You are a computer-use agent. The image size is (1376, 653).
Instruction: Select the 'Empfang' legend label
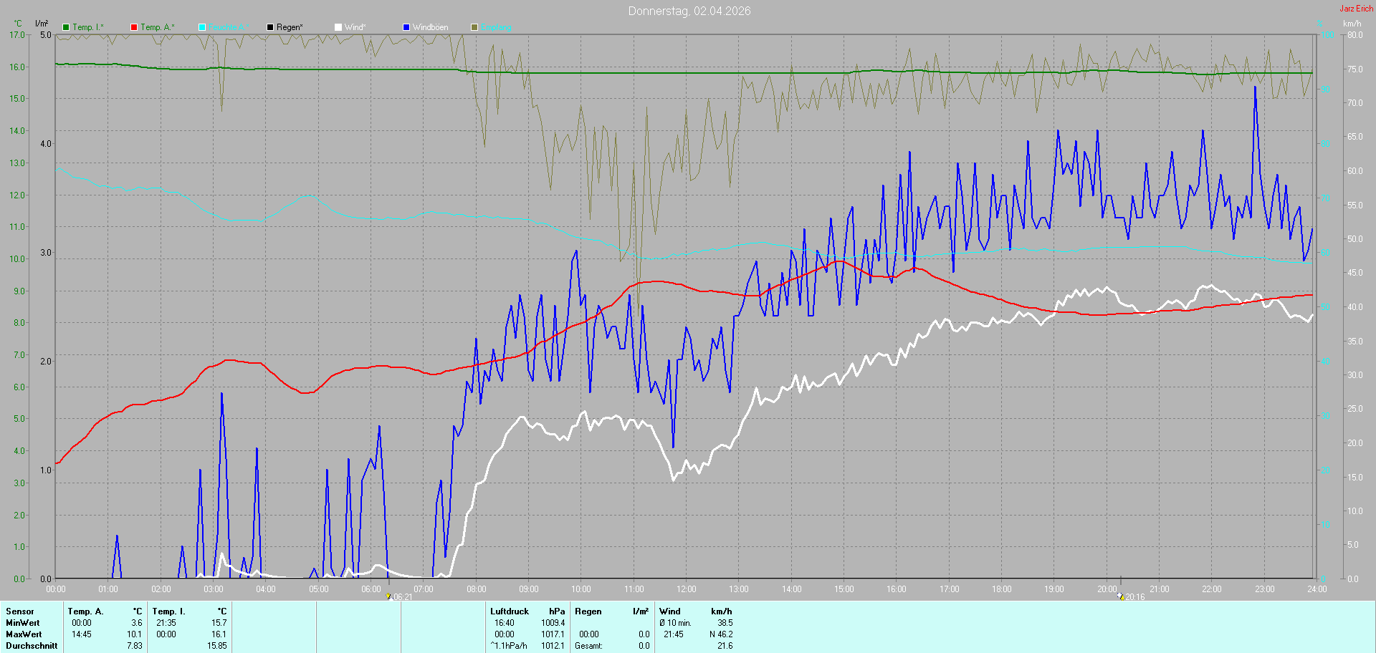coord(496,27)
